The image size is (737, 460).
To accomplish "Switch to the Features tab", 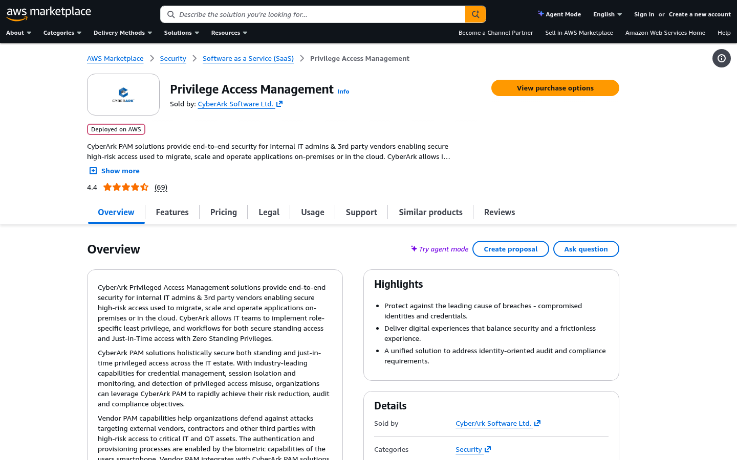I will [x=172, y=212].
